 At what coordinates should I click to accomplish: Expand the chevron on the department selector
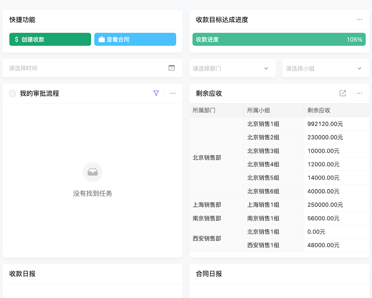pyautogui.click(x=266, y=68)
